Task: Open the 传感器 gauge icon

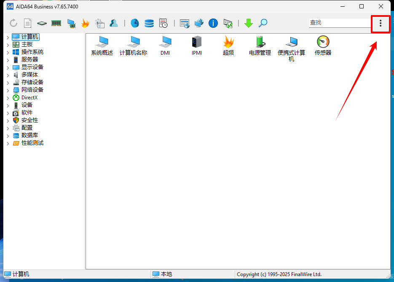Action: point(323,45)
